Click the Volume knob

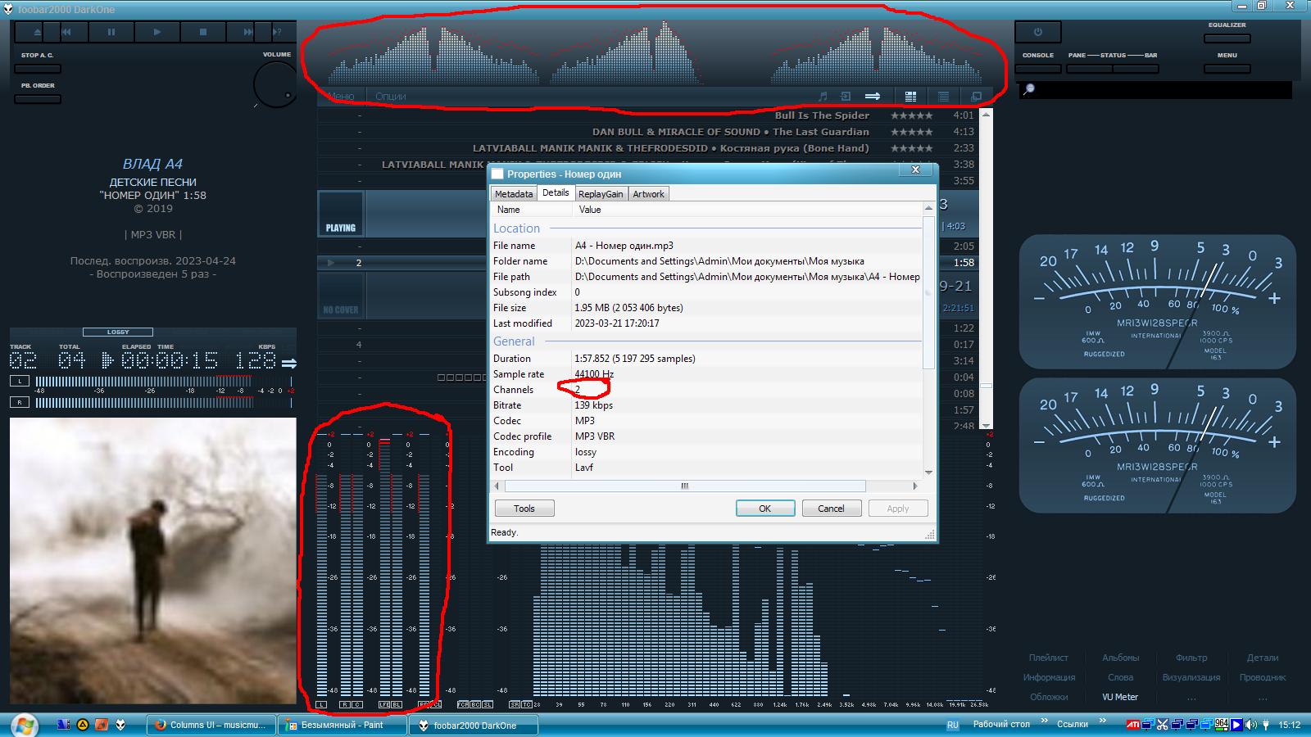pos(274,84)
